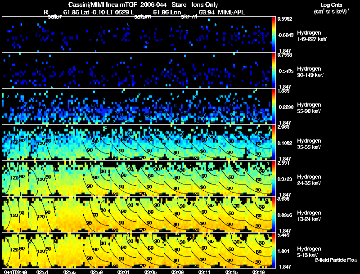Click the B-field Particle Flow text
Image resolution: width=360 pixels, height=274 pixels.
(336, 260)
